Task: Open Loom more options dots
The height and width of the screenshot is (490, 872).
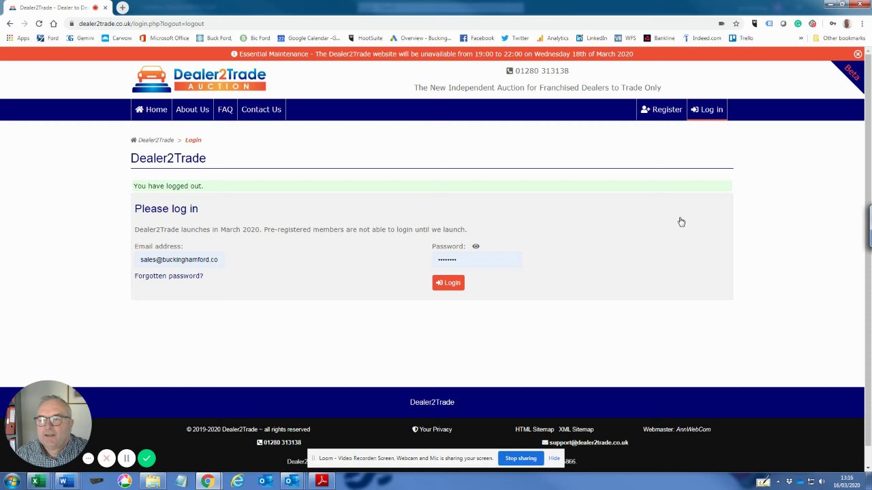Action: [x=89, y=459]
